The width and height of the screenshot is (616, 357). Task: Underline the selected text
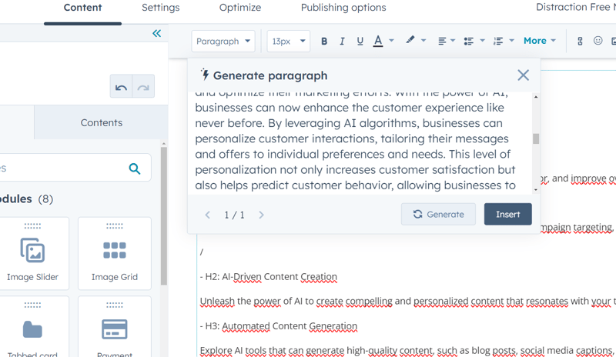360,42
